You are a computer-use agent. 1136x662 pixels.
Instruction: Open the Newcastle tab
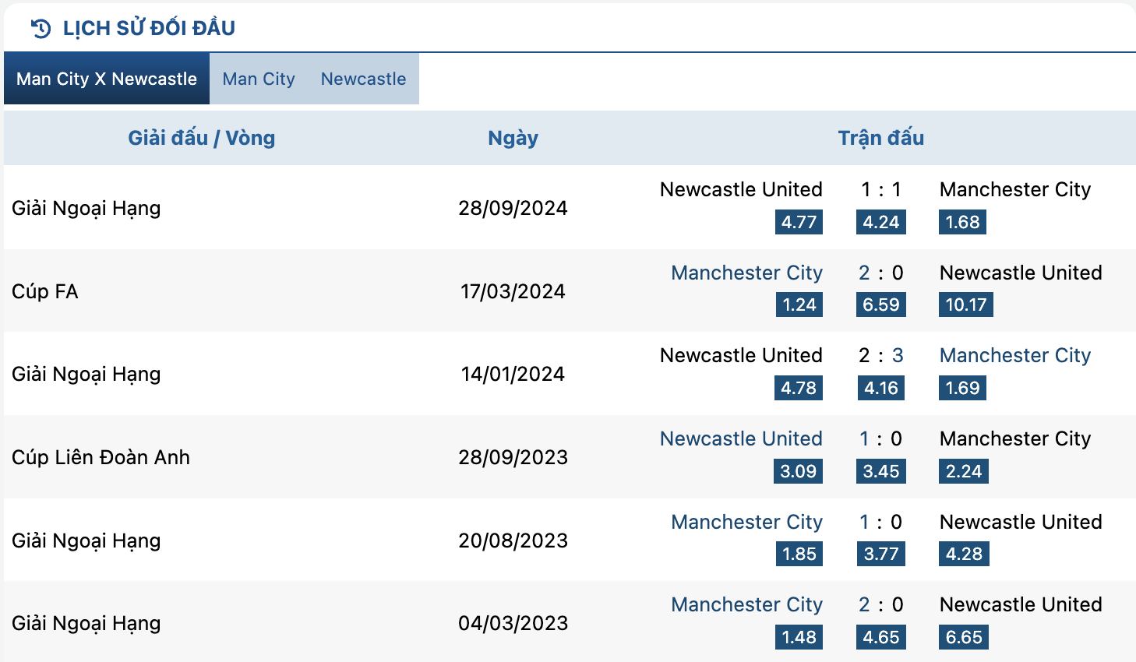point(363,79)
